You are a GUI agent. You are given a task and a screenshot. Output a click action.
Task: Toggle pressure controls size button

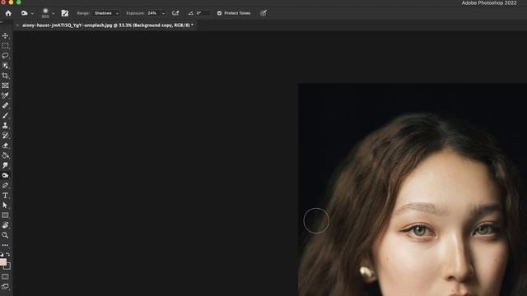point(263,13)
